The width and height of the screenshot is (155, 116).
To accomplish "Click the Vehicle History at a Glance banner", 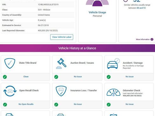I will (77, 48).
